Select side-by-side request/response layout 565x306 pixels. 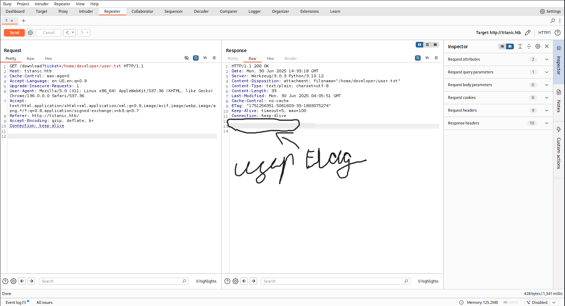(420, 45)
